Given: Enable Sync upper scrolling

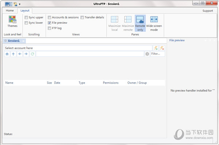Looking at the screenshot, I should tap(34, 17).
